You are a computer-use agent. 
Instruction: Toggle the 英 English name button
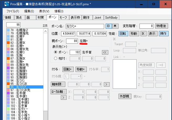point(115,26)
